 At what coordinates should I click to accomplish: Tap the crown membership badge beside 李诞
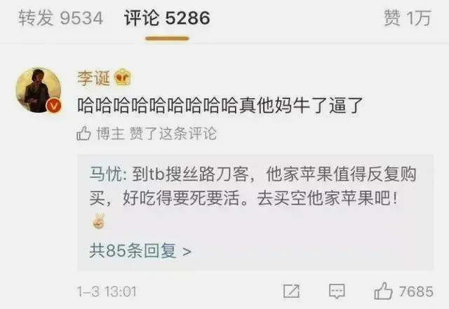[x=123, y=77]
